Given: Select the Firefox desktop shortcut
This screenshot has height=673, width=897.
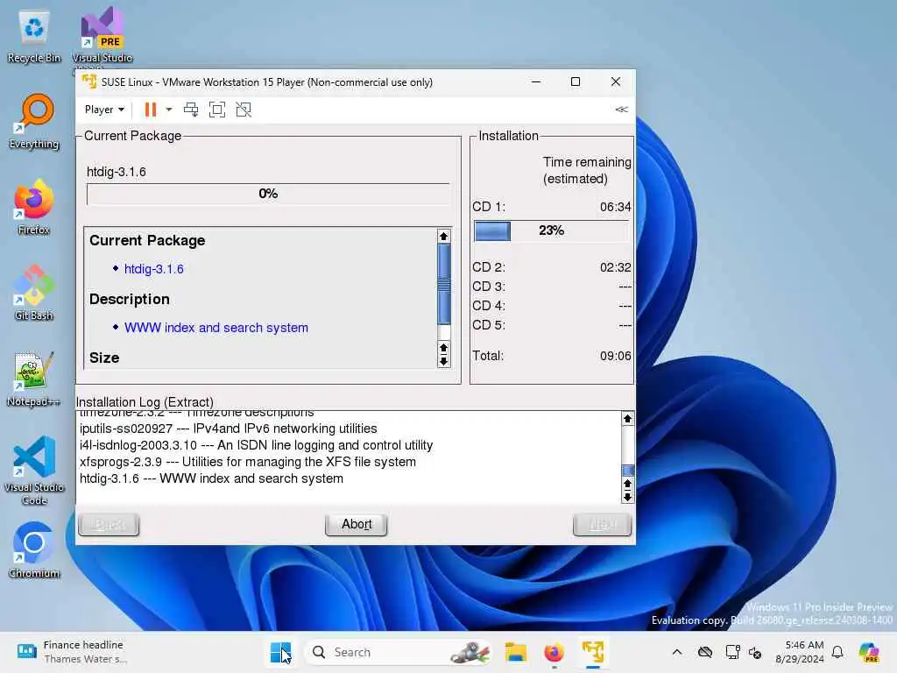Looking at the screenshot, I should tap(34, 207).
